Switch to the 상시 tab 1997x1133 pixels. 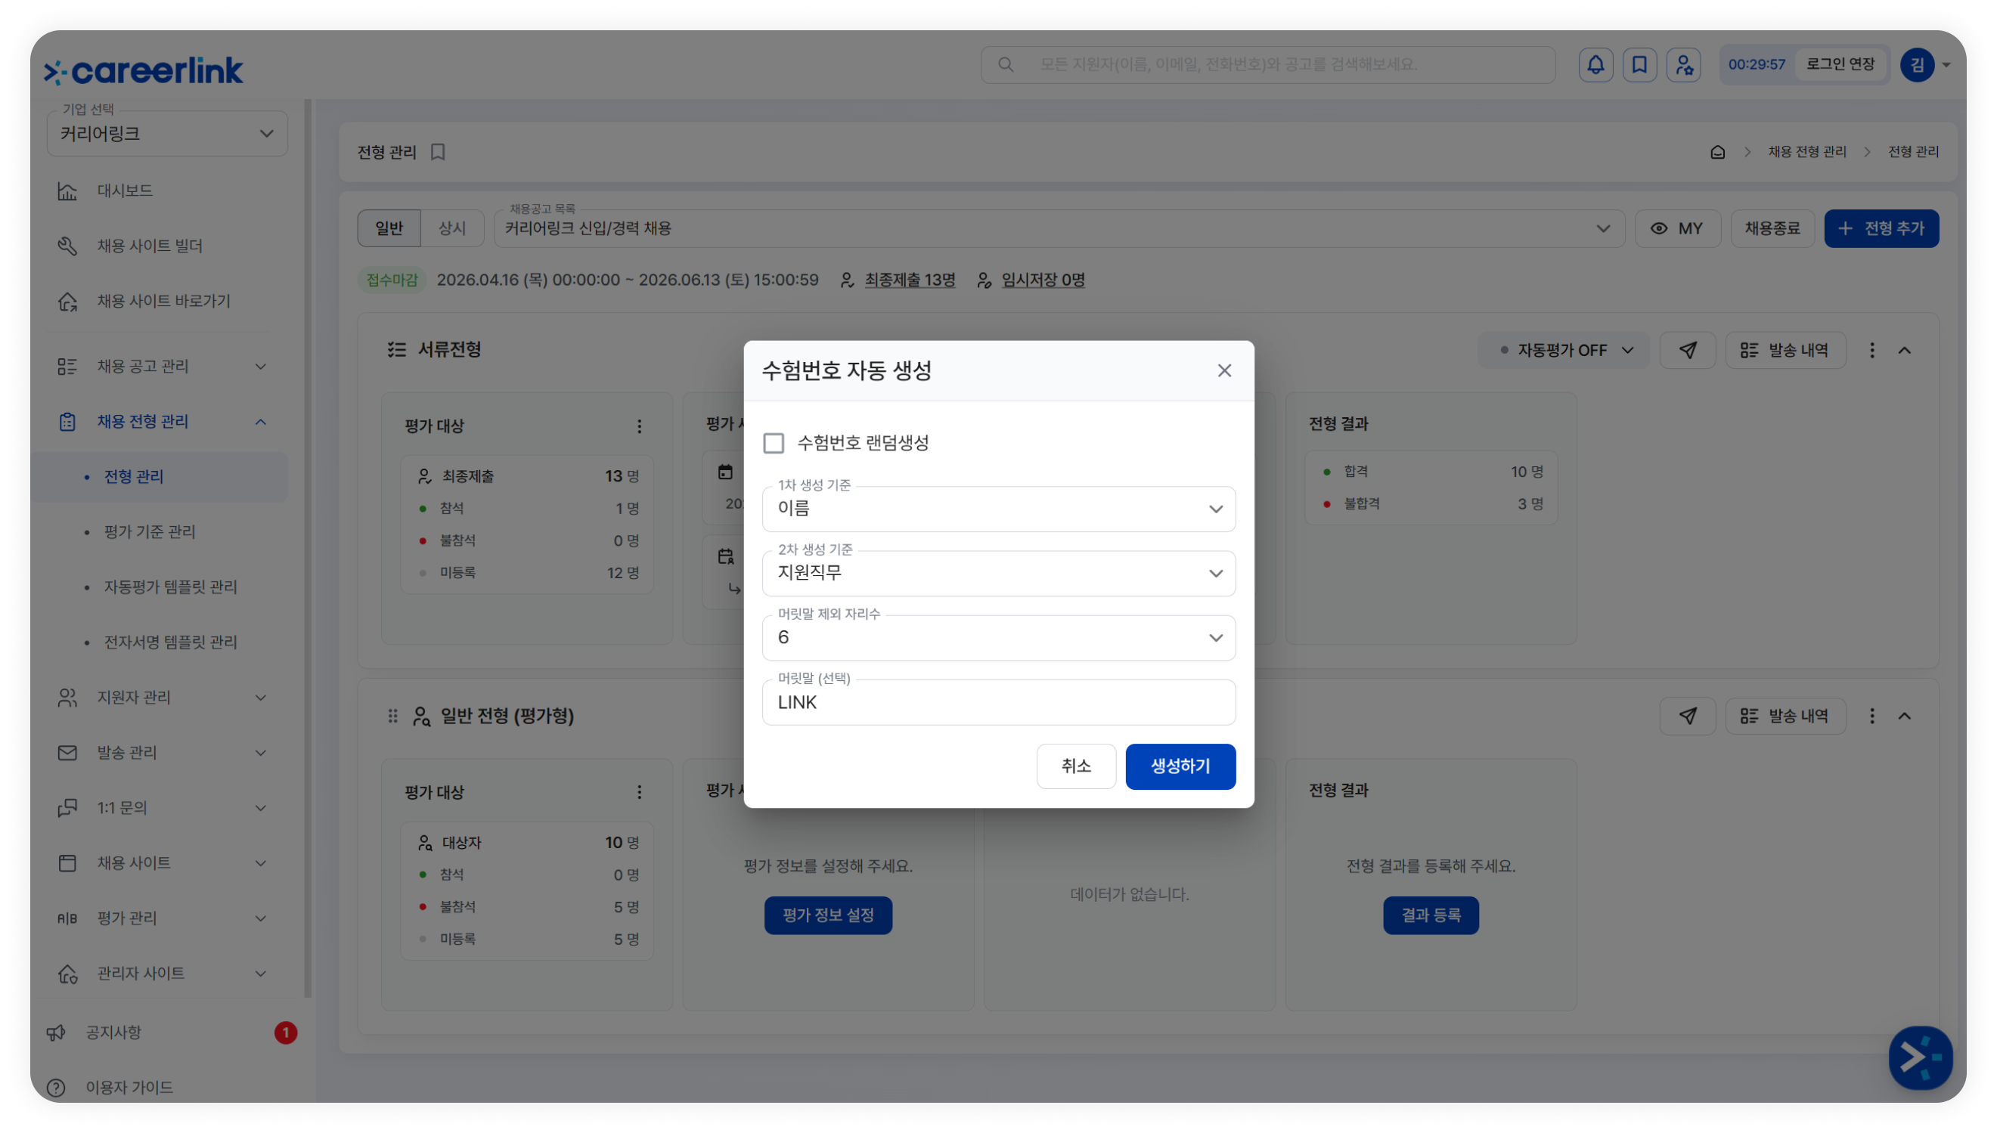click(452, 229)
